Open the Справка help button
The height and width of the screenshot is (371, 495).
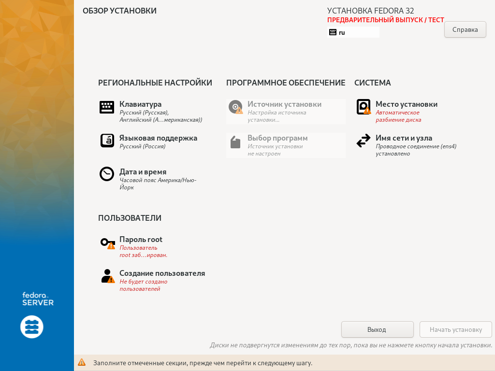465,29
